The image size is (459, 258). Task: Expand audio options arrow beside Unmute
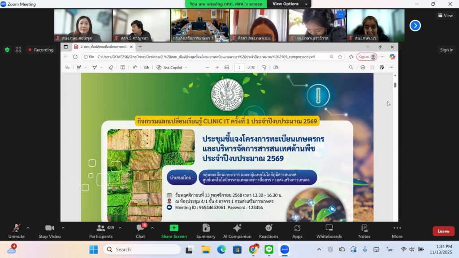[28, 228]
